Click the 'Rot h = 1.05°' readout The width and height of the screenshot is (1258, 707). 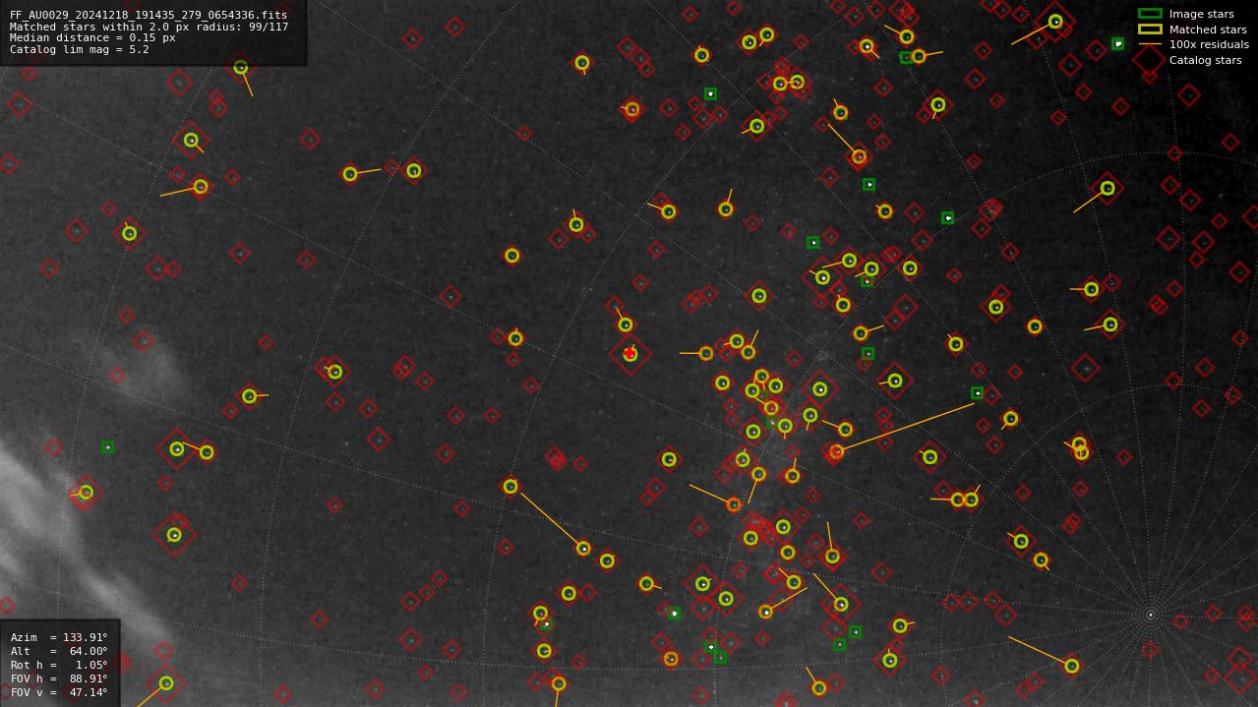click(59, 665)
